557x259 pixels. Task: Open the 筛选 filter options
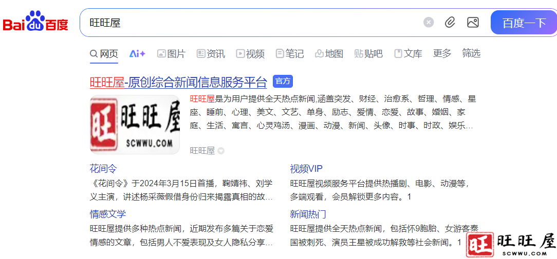click(471, 53)
